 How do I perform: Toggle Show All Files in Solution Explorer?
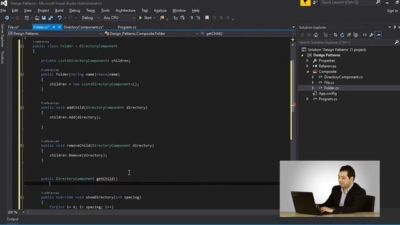pyautogui.click(x=356, y=35)
